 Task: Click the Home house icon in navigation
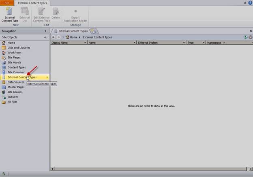pos(4,43)
